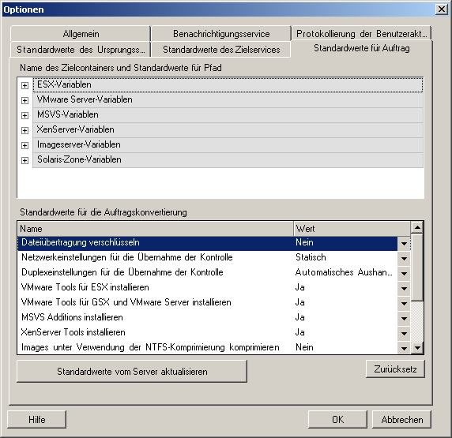Click the conversion list scrollbar thumb
Image resolution: width=452 pixels, height=438 pixels.
[x=417, y=268]
